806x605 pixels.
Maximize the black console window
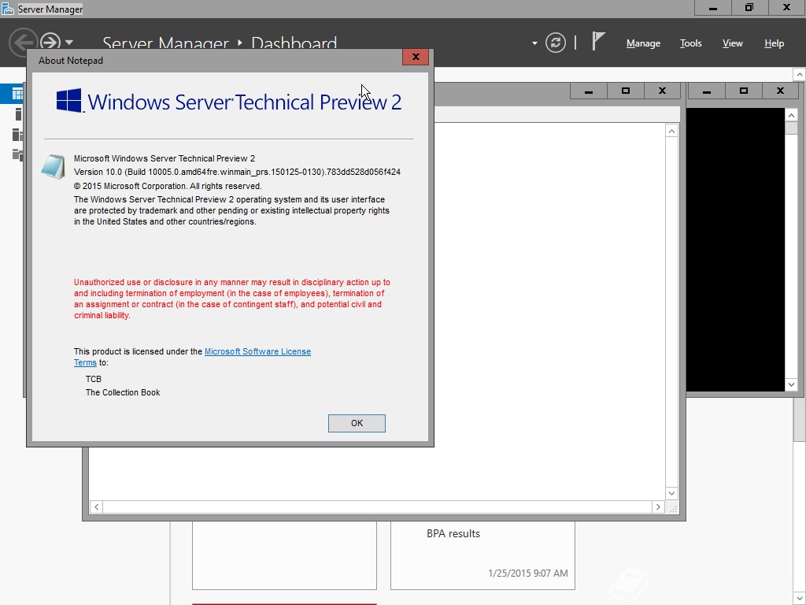pyautogui.click(x=743, y=91)
